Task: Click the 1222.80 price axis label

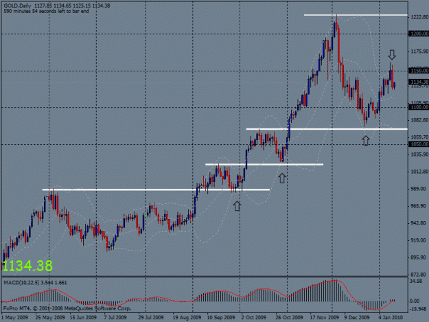Action: pyautogui.click(x=419, y=17)
